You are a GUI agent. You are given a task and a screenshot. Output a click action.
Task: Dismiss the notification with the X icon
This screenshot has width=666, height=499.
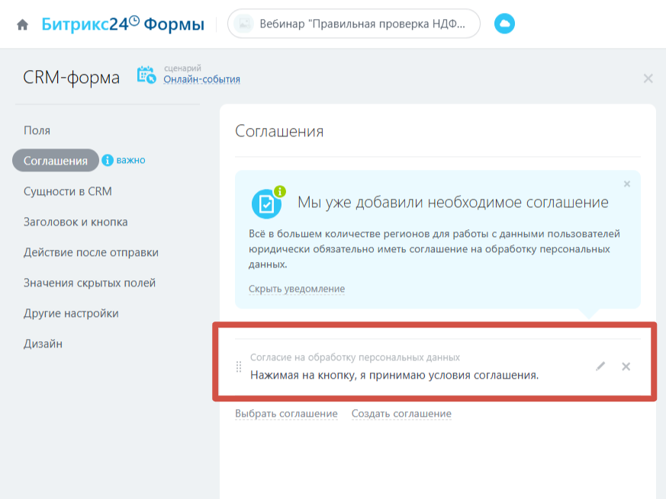click(626, 184)
